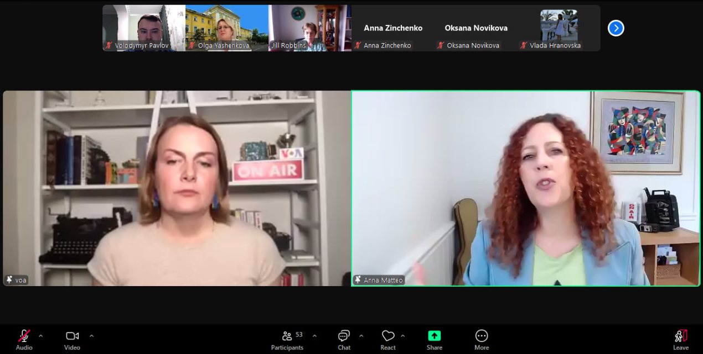This screenshot has height=354, width=703.
Task: Toggle the camera with the Video icon
Action: [72, 336]
